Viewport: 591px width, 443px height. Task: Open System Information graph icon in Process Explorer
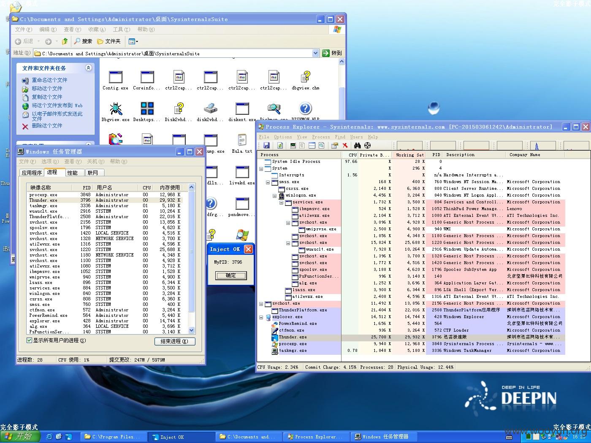(x=293, y=146)
